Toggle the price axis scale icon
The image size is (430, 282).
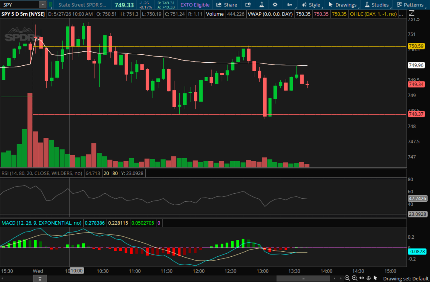coord(412,13)
